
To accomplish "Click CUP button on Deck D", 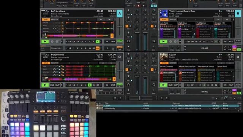I will tap(176, 85).
